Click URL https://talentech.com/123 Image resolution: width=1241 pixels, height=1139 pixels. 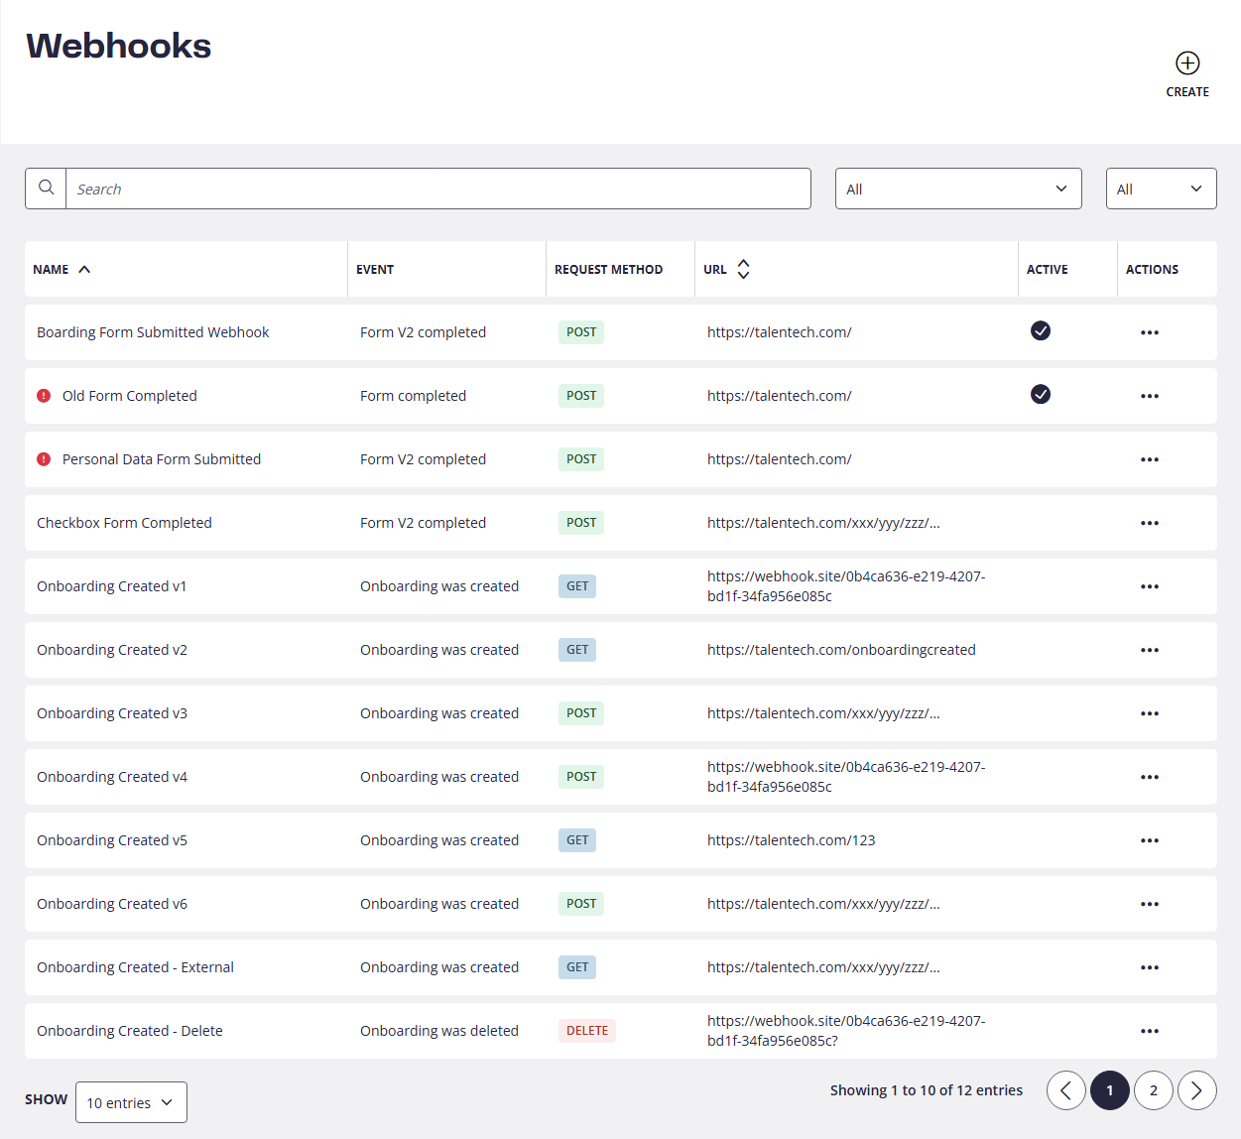pyautogui.click(x=792, y=840)
